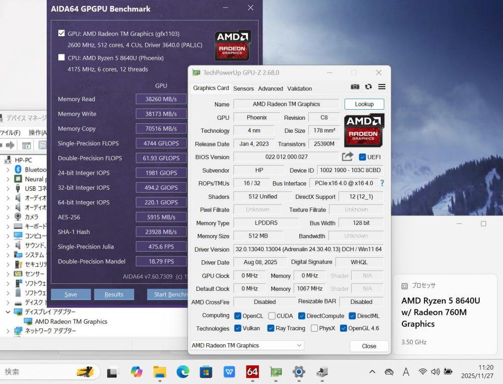
Task: Toggle the DirectML checkbox
Action: (352, 316)
